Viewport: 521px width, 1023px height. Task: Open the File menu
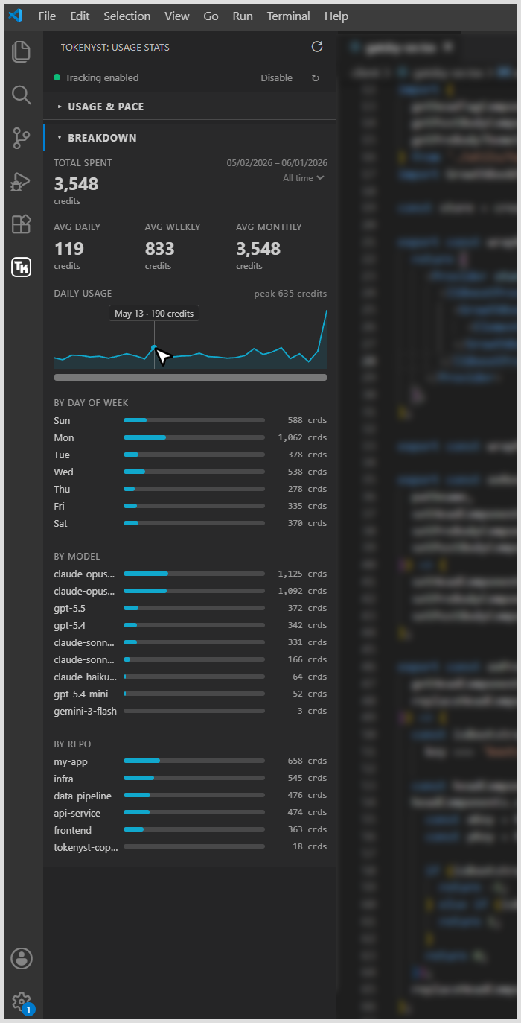tap(47, 16)
